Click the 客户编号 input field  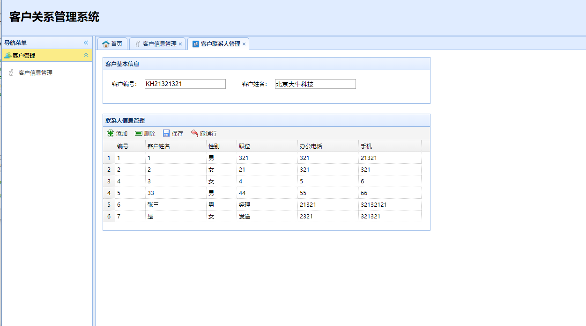click(185, 84)
